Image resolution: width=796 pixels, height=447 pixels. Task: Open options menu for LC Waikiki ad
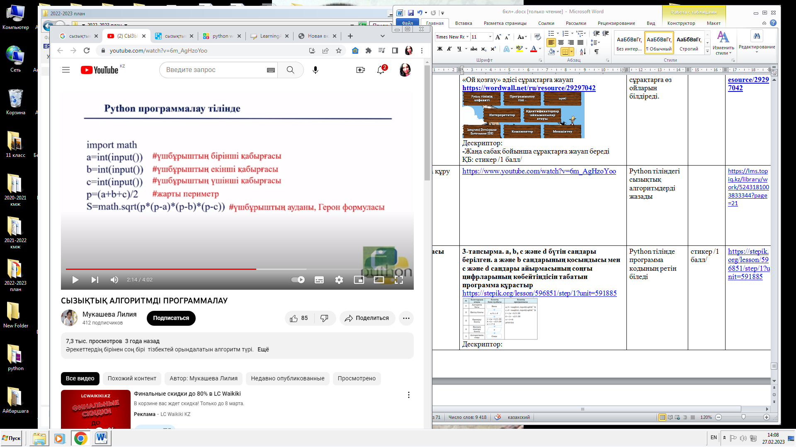pos(409,395)
